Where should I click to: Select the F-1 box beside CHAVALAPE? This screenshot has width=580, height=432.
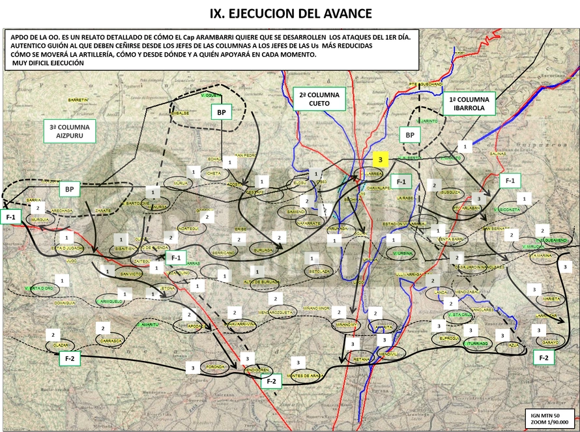pos(401,182)
